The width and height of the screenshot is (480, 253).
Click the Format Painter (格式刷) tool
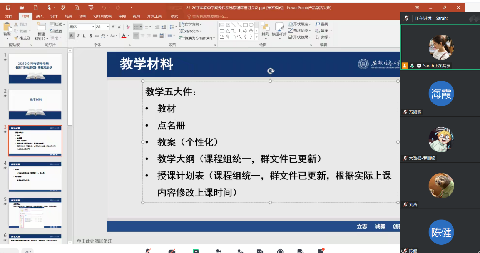(22, 38)
